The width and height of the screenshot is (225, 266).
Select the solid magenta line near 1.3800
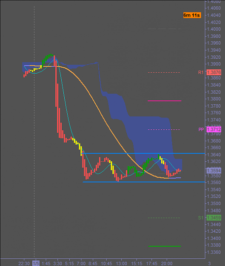click(165, 101)
